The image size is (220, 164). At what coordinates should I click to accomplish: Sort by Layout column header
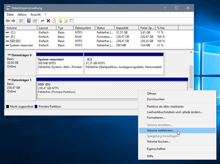pos(47,28)
